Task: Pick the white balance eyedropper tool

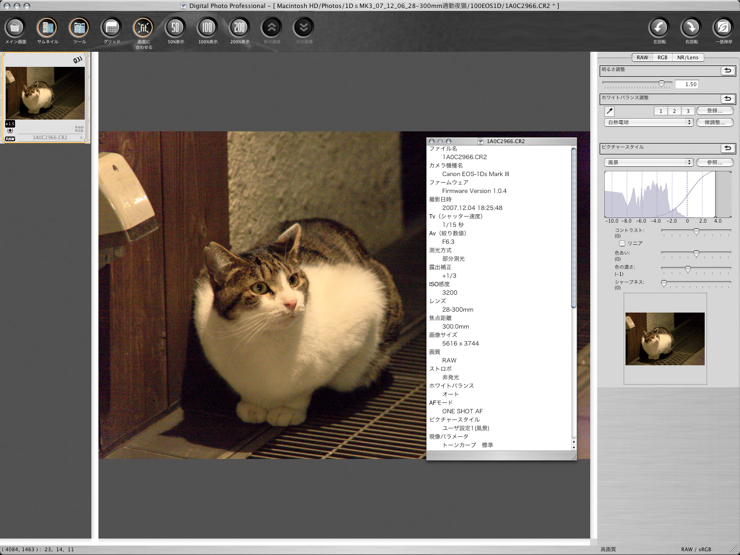Action: pos(610,112)
